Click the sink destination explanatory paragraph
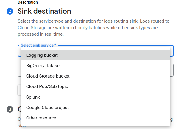 [x=93, y=28]
